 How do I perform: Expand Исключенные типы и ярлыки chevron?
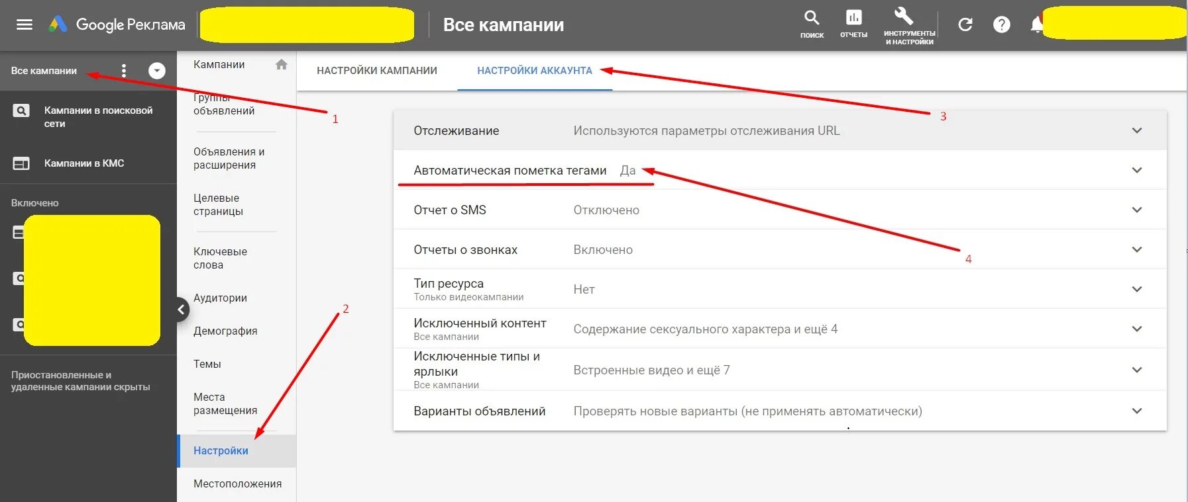[1137, 370]
